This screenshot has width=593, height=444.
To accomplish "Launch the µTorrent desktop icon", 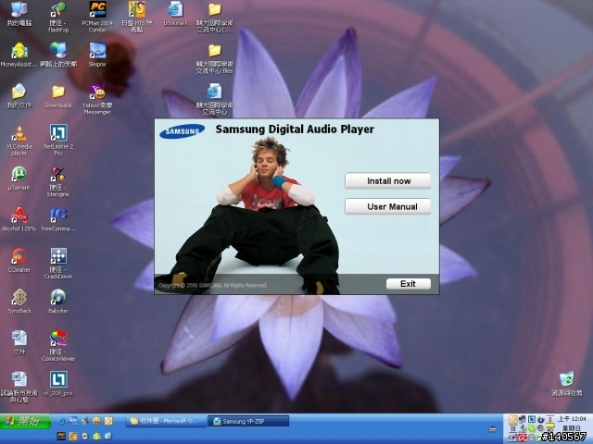I will pyautogui.click(x=19, y=179).
